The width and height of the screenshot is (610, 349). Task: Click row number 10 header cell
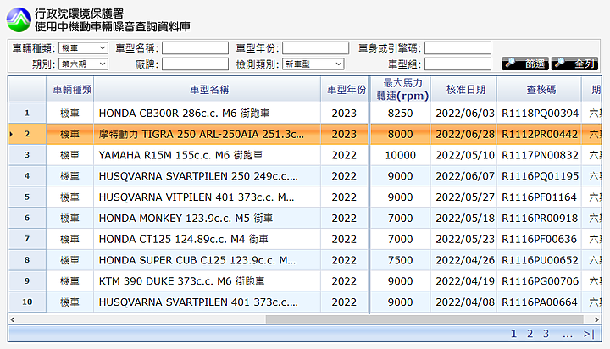[x=27, y=302]
